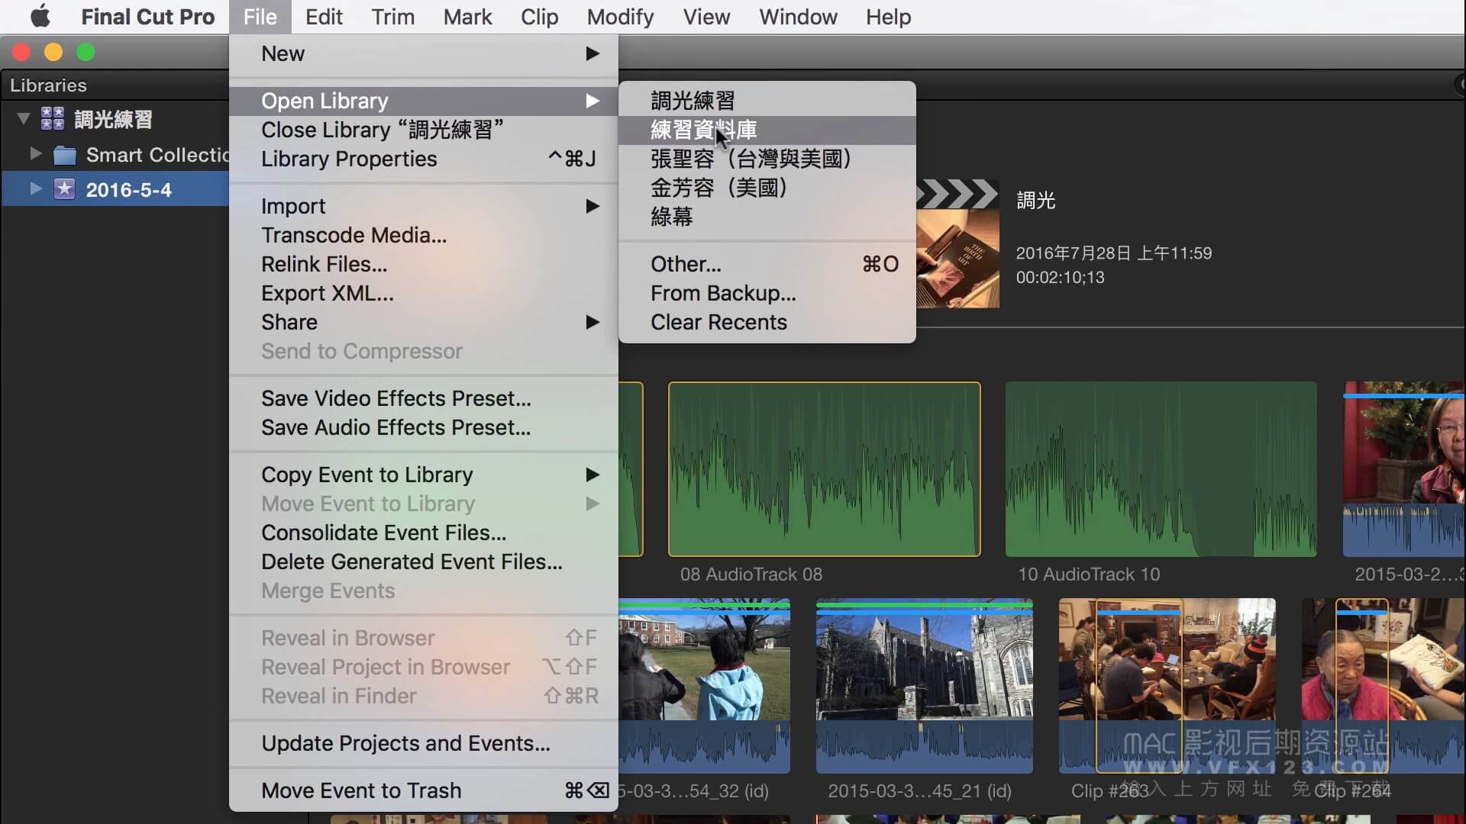1466x824 pixels.
Task: Select Library Properties menu item
Action: [424, 159]
